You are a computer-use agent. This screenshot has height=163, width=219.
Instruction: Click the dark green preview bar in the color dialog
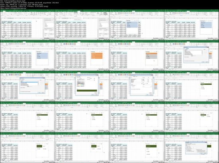pos(87,91)
